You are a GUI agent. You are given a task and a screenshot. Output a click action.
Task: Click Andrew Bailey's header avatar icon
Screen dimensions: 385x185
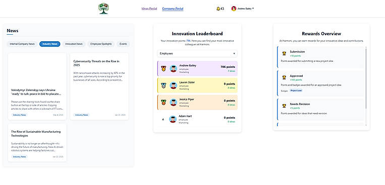(x=234, y=9)
